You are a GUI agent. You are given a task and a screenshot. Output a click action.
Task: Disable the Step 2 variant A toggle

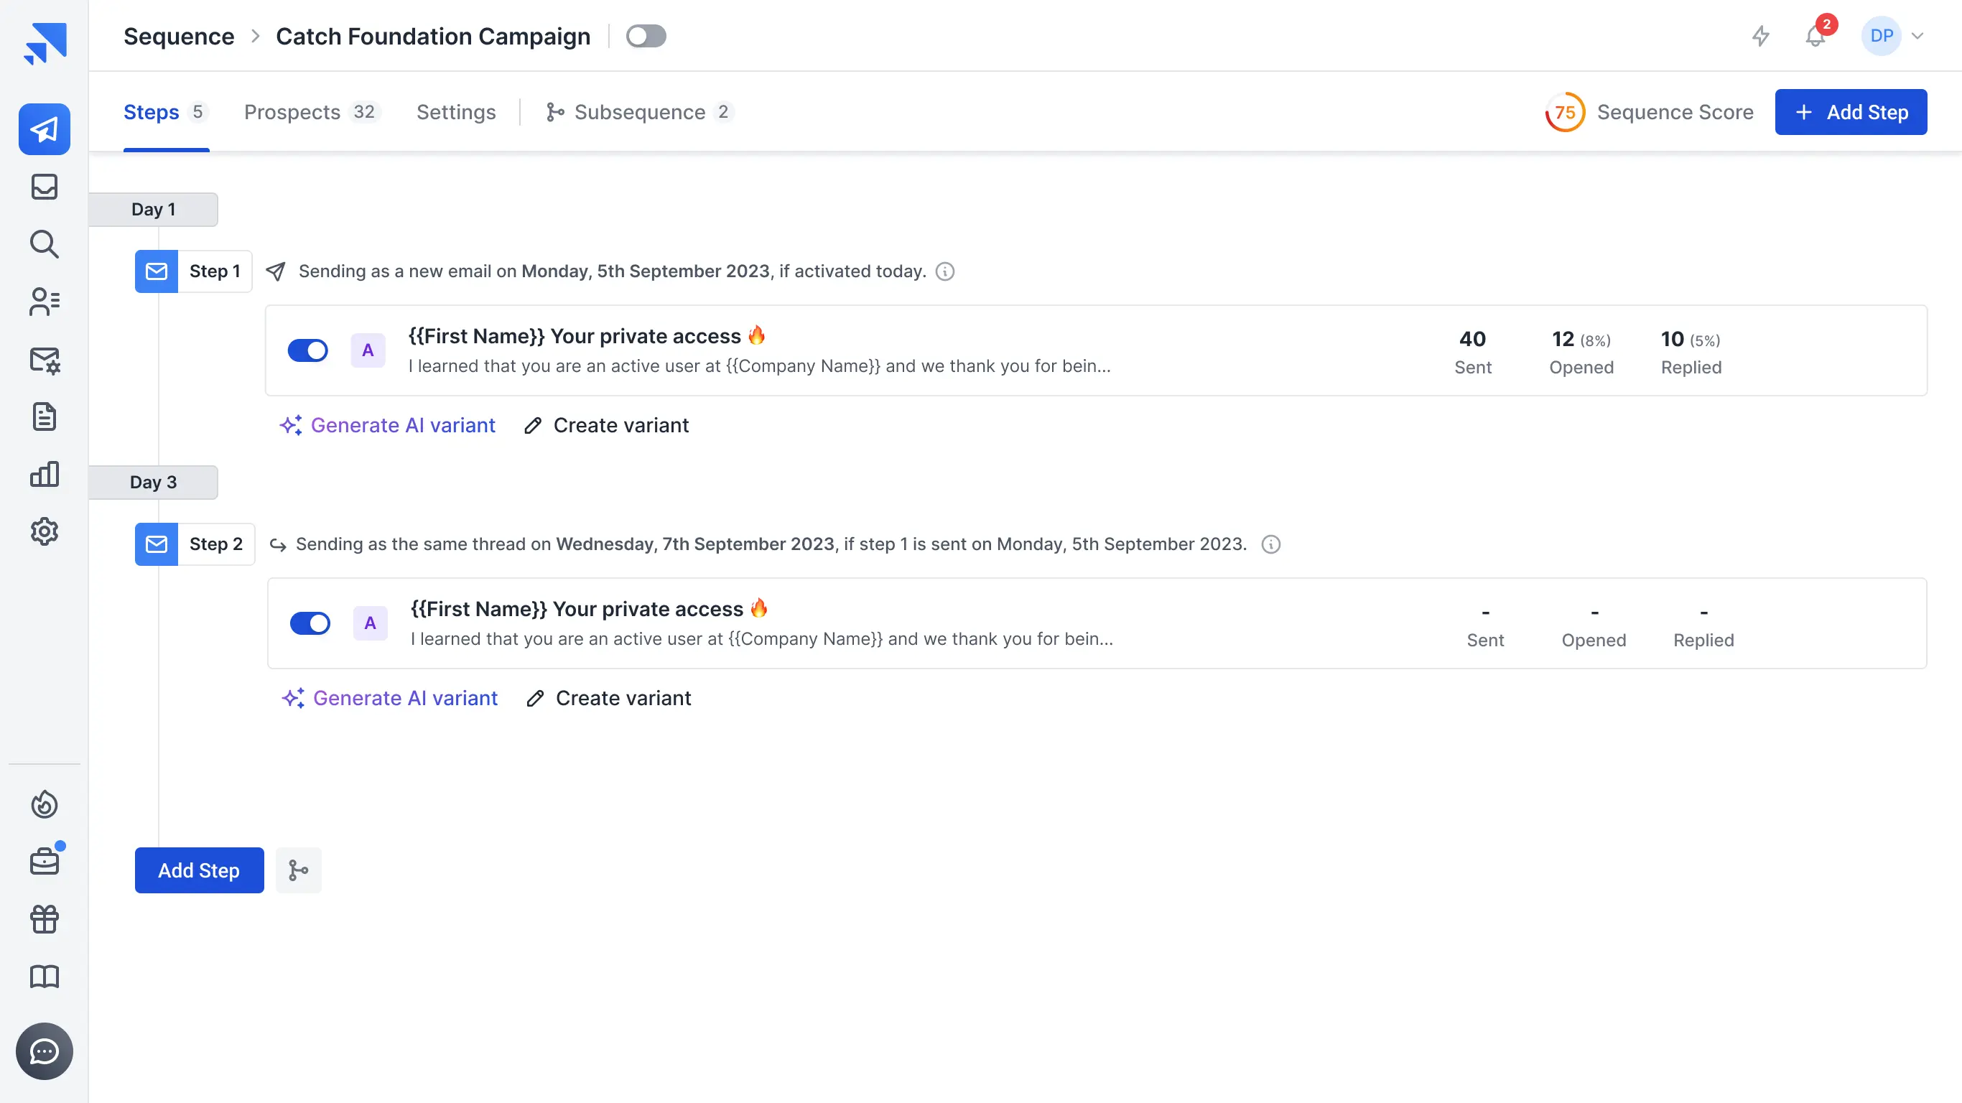310,623
